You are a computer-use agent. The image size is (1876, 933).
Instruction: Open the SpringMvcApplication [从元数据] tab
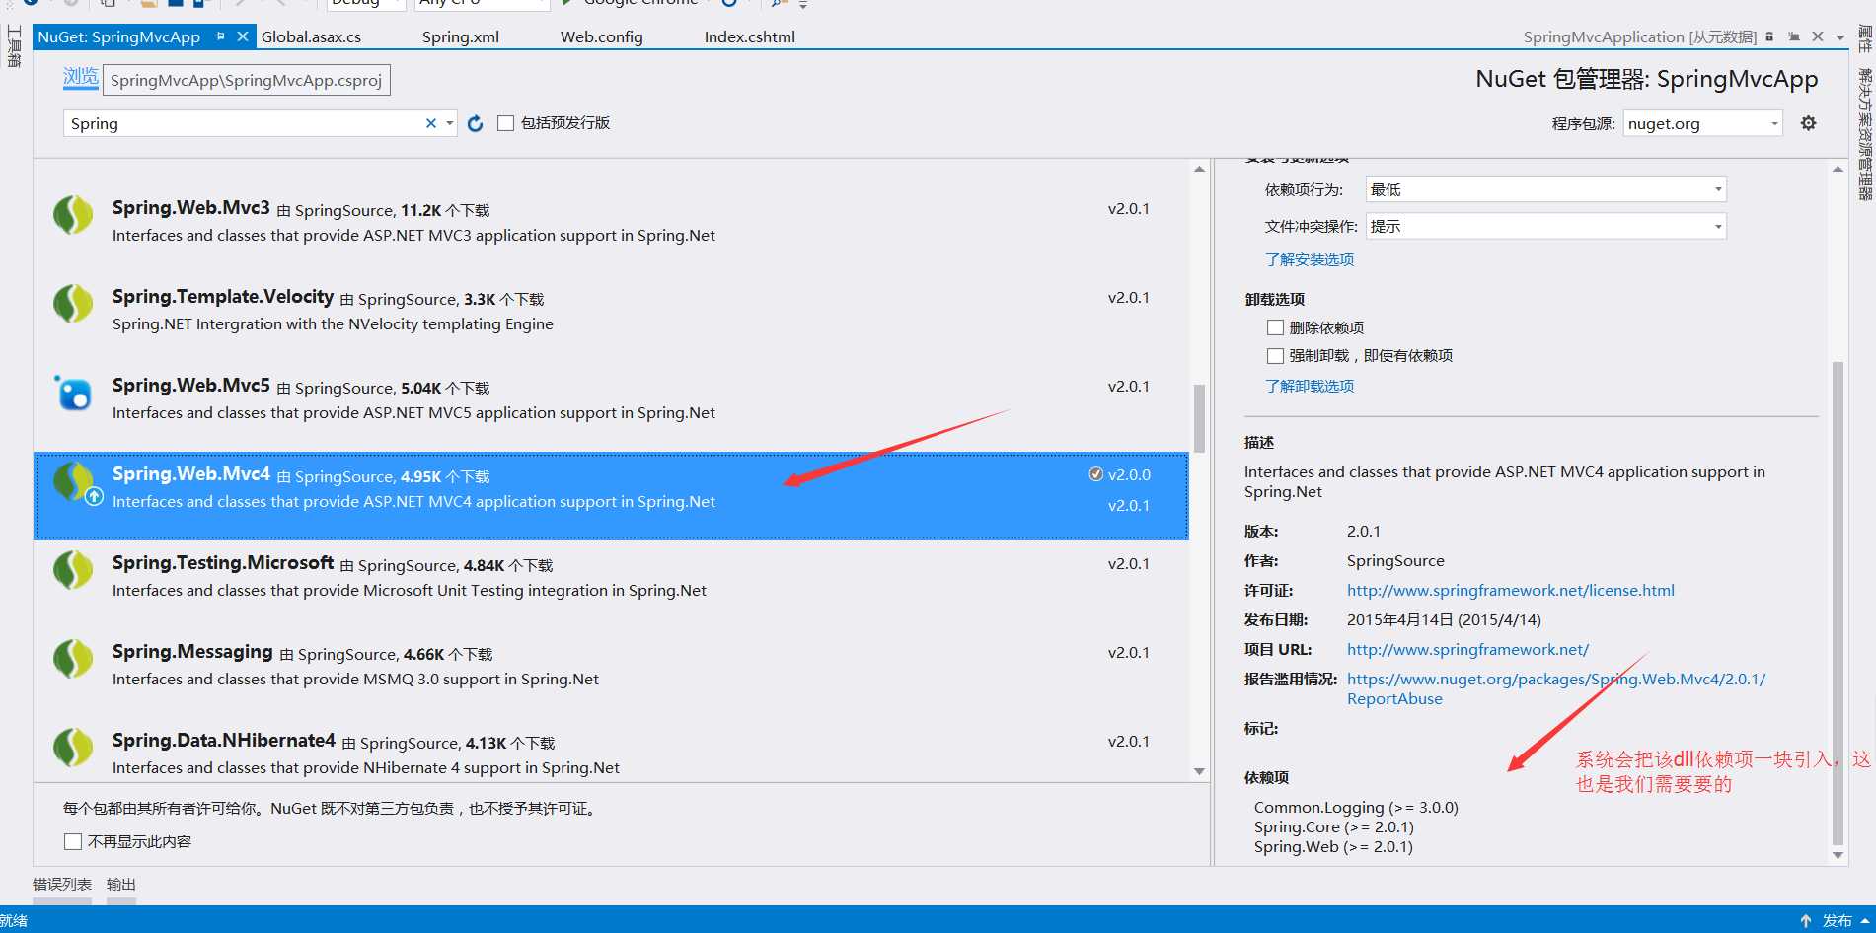point(1639,36)
